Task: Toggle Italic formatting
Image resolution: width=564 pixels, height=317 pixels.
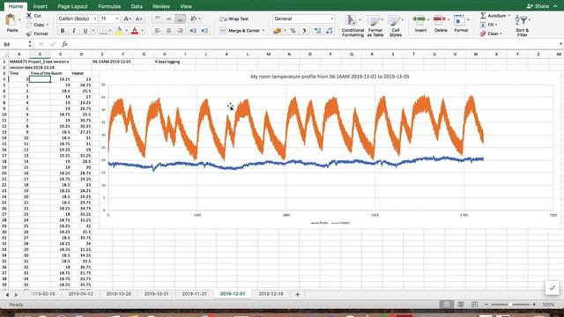Action: pos(74,31)
